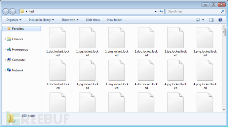This screenshot has height=127, width=228.
Task: Expand the Libraries tree node
Action: coord(5,39)
